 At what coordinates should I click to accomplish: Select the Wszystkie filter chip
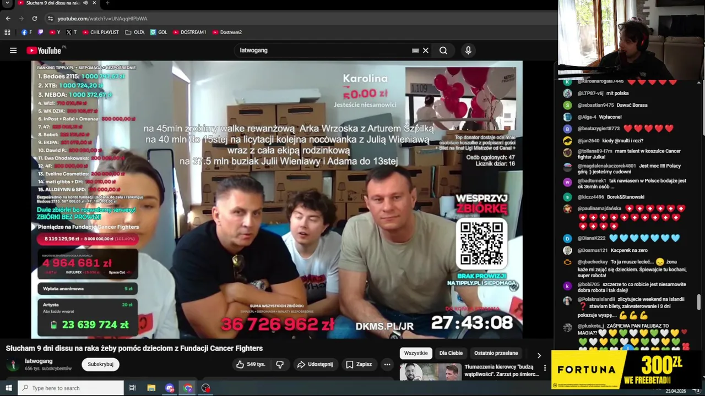(x=416, y=353)
